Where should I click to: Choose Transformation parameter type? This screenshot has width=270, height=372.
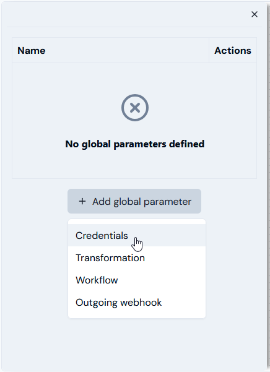click(137, 257)
